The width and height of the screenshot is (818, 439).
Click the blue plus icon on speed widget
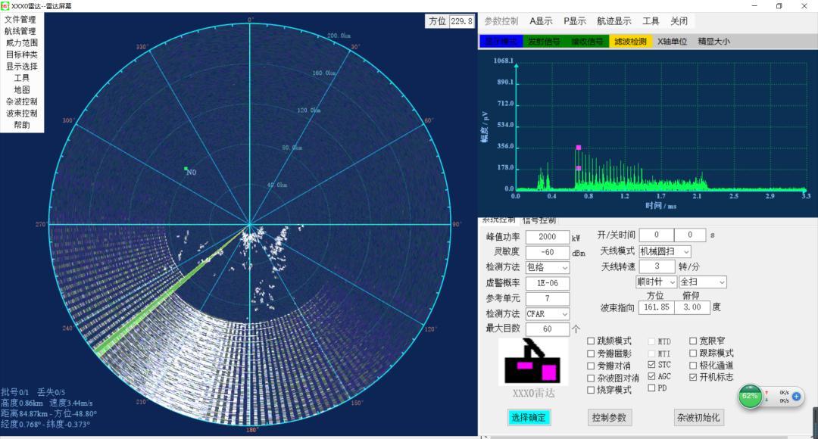796,396
